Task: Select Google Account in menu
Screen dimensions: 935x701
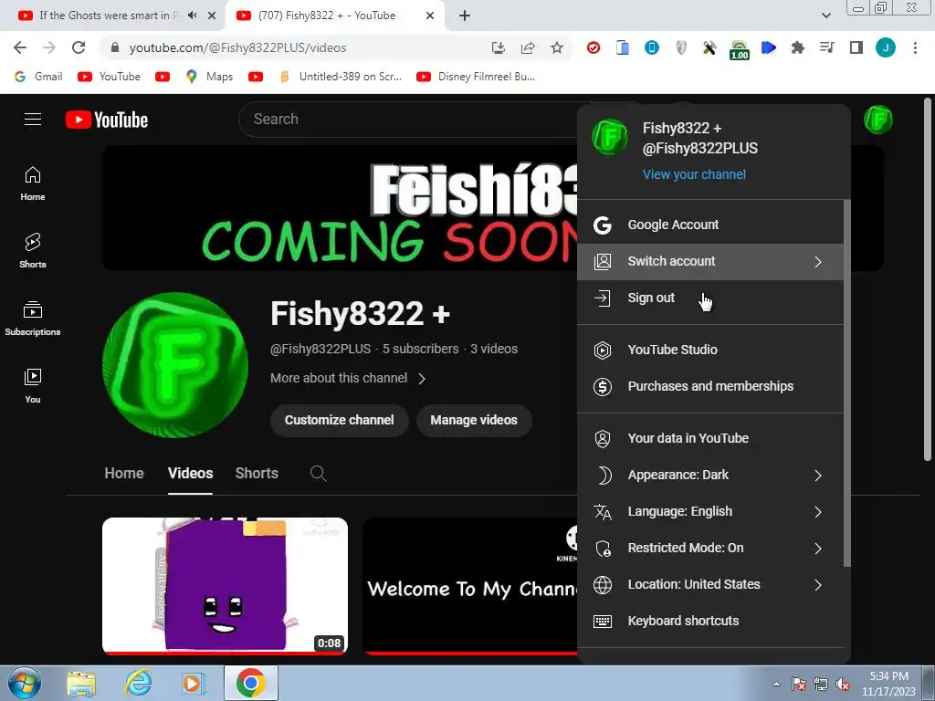Action: pos(710,225)
